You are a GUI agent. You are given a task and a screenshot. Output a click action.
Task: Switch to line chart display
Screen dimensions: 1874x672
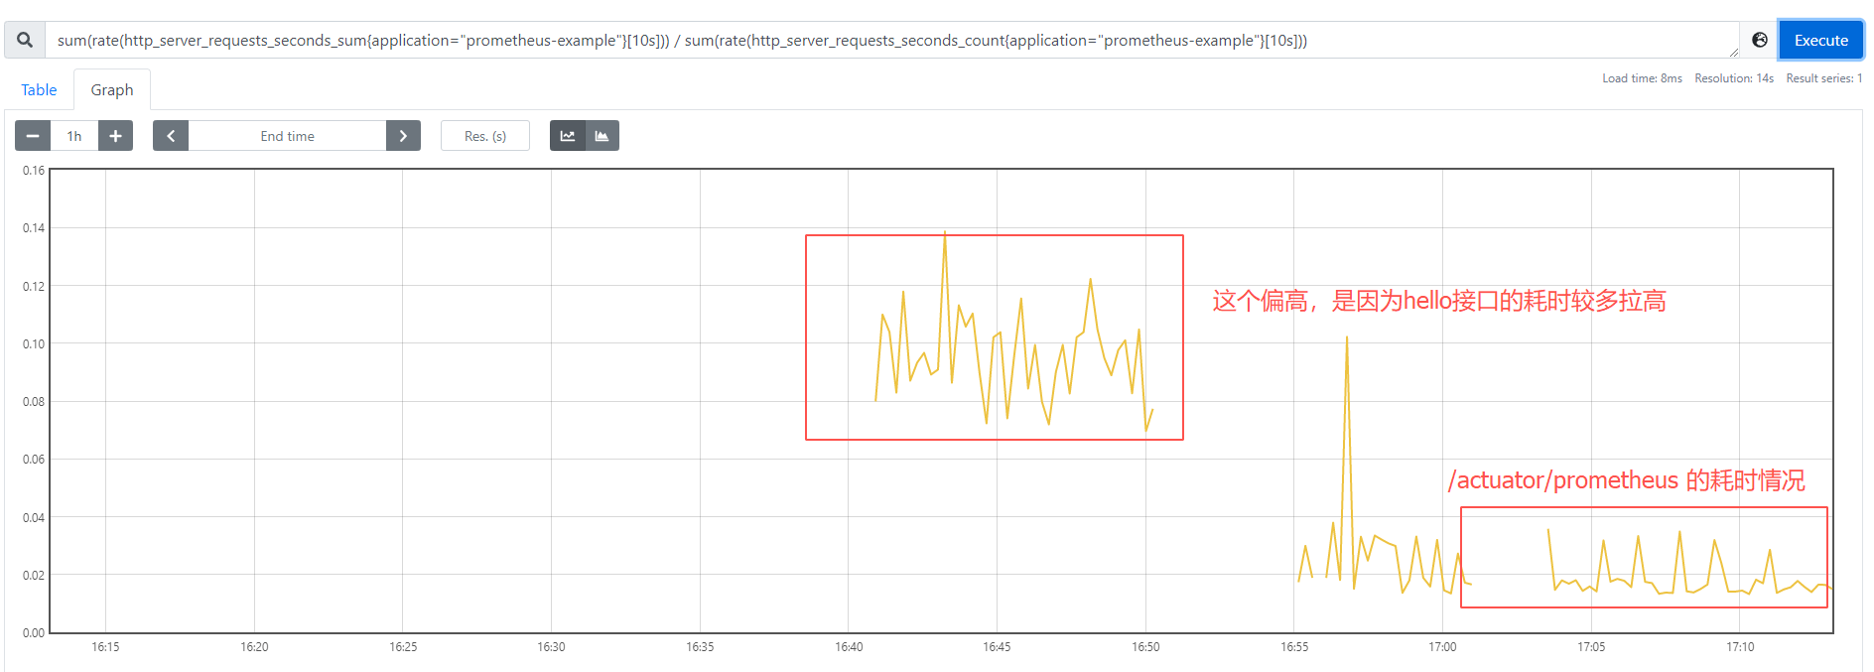[x=568, y=136]
